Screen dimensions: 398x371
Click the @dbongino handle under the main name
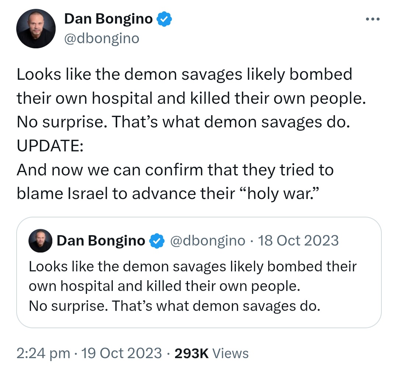pyautogui.click(x=102, y=39)
